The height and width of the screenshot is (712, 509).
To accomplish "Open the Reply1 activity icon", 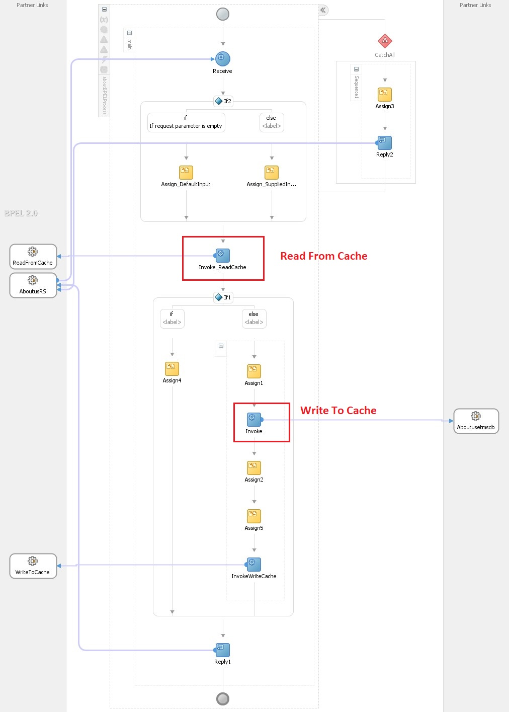I will coord(222,650).
